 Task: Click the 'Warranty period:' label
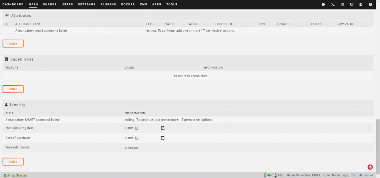click(17, 148)
